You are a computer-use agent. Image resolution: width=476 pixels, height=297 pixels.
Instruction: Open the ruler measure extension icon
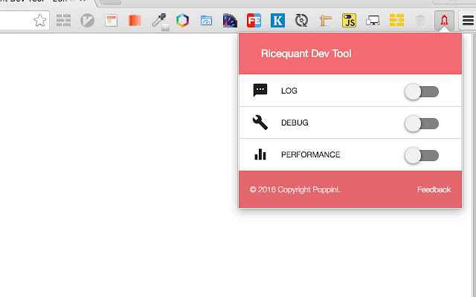coord(325,21)
